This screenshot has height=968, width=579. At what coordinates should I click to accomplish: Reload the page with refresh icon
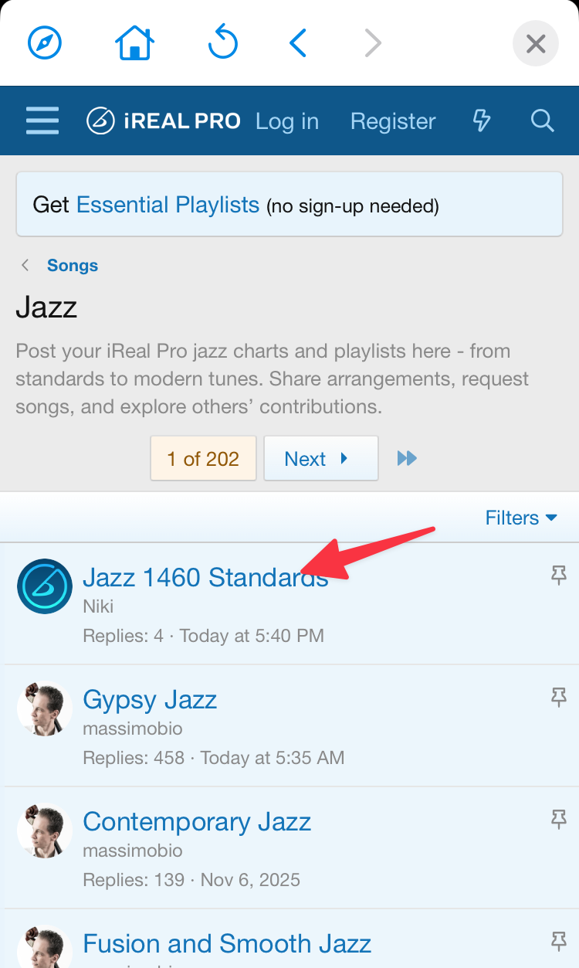pyautogui.click(x=223, y=42)
